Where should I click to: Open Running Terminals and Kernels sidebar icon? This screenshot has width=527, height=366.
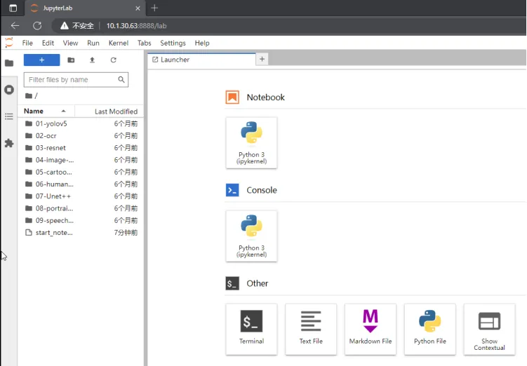click(x=9, y=90)
